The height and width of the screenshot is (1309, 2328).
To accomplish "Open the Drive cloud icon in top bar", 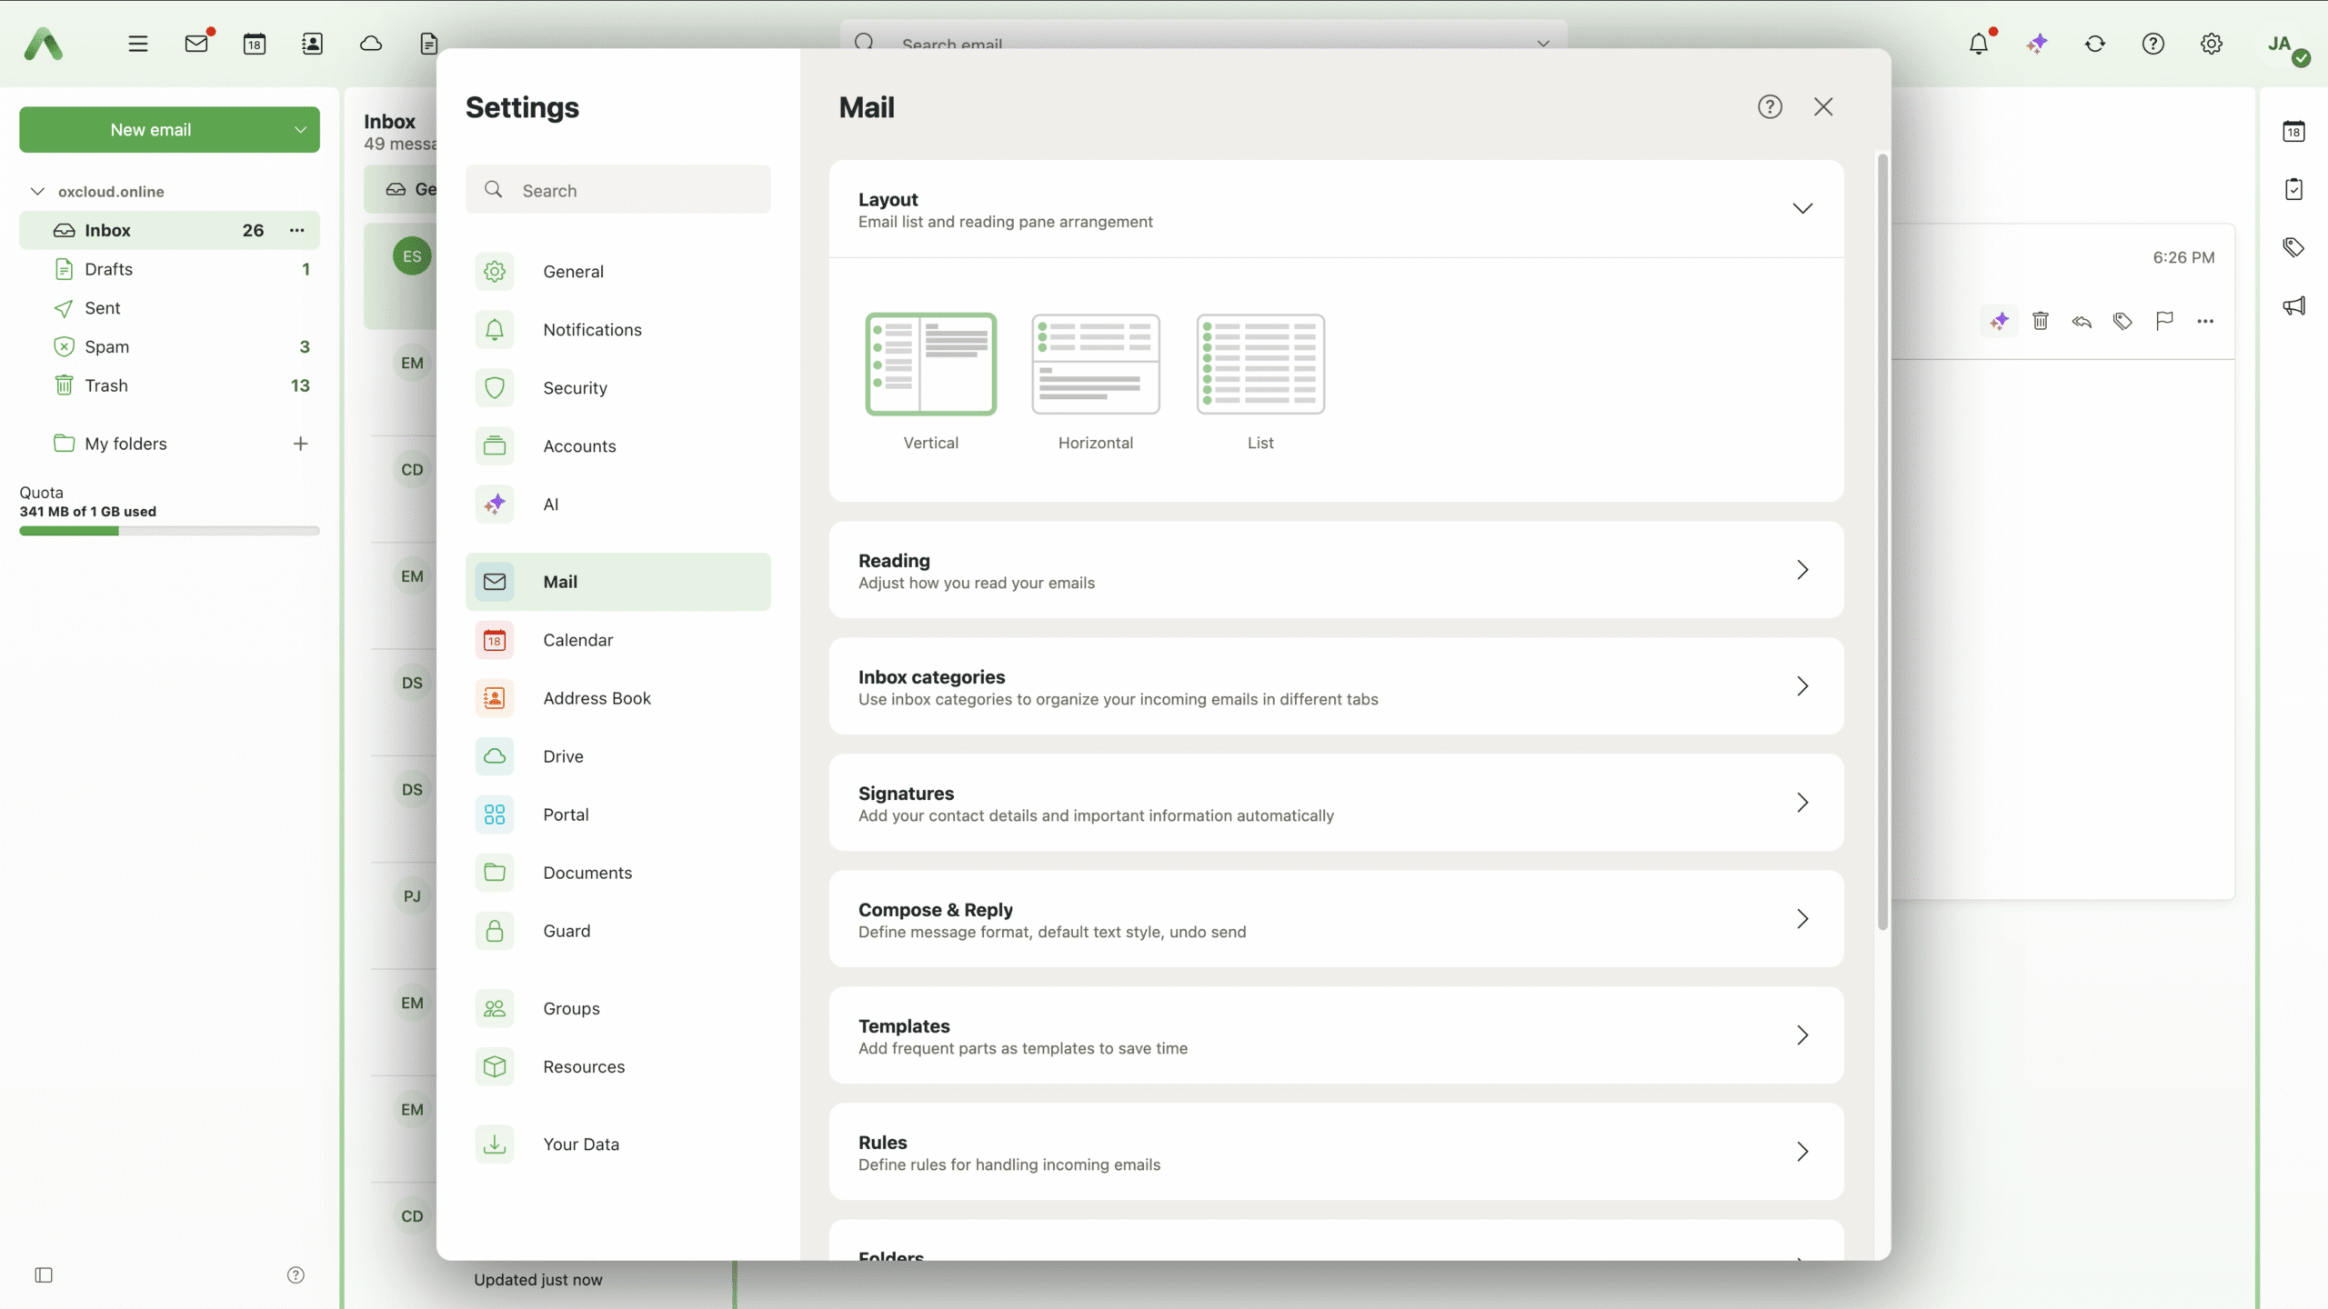I will pos(370,44).
